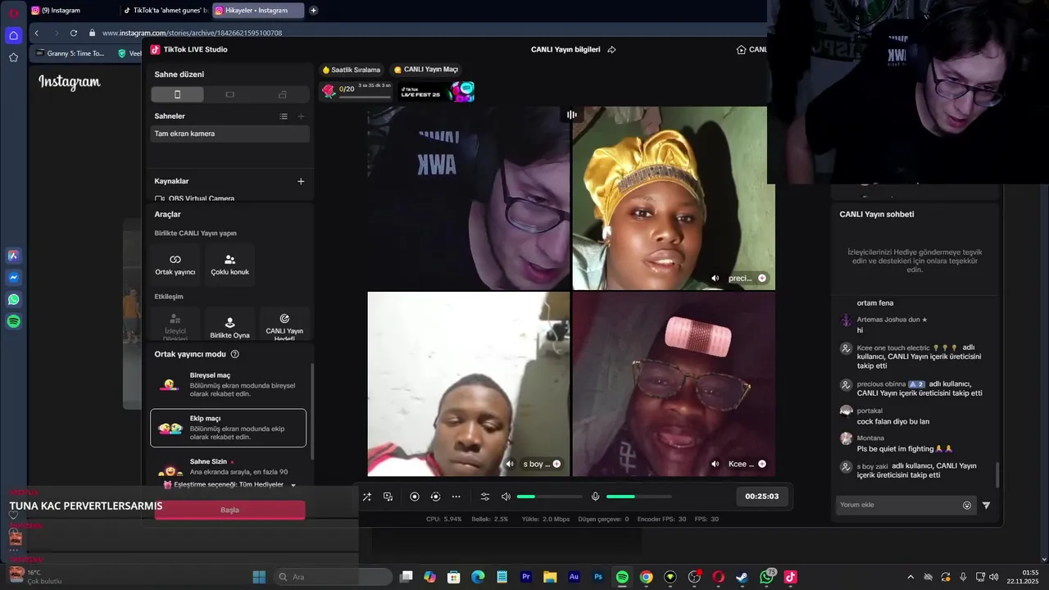Screen dimensions: 1049x590
Task: Click the live chat scrollbar
Action: [997, 474]
